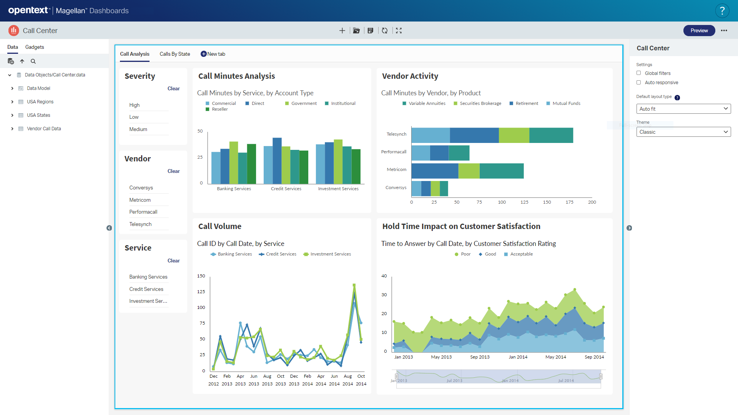Click the add data object icon

coord(11,61)
